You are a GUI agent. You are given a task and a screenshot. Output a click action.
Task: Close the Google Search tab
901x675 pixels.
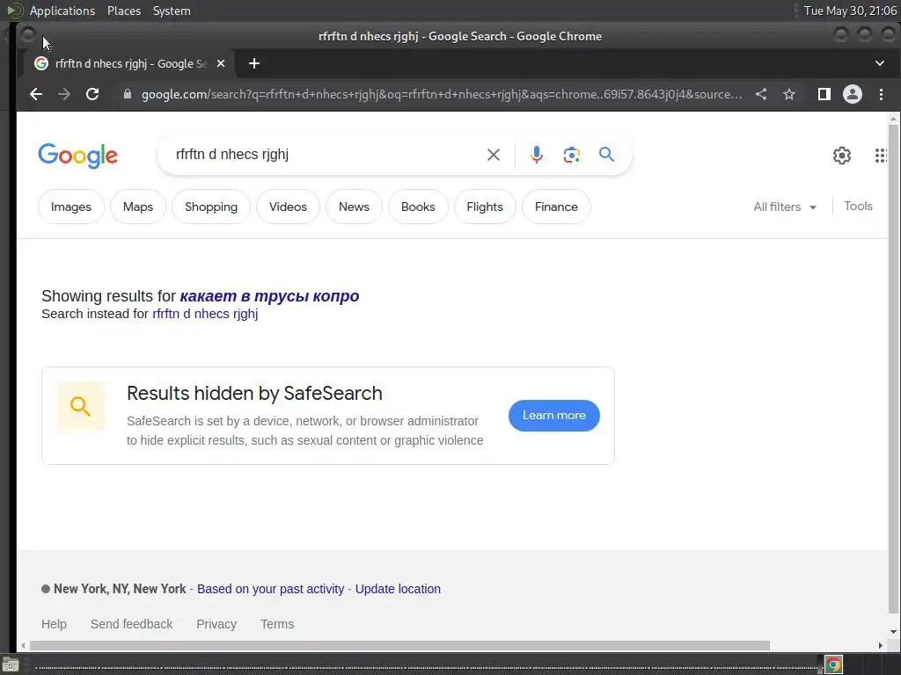pyautogui.click(x=221, y=63)
